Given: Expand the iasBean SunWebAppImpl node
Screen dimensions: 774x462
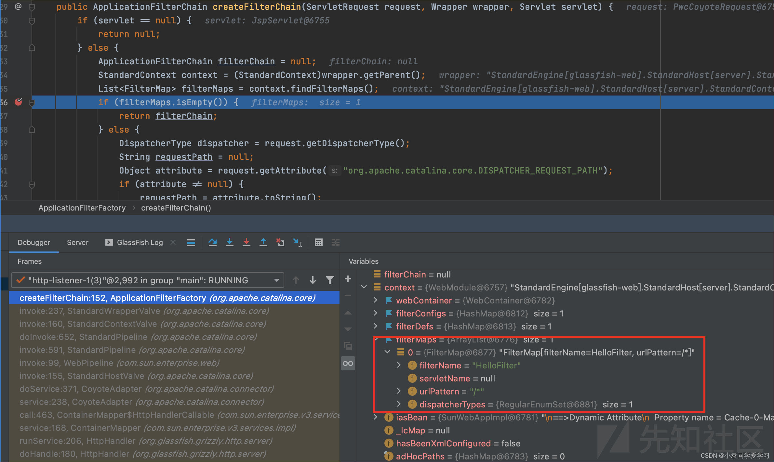Looking at the screenshot, I should point(376,417).
